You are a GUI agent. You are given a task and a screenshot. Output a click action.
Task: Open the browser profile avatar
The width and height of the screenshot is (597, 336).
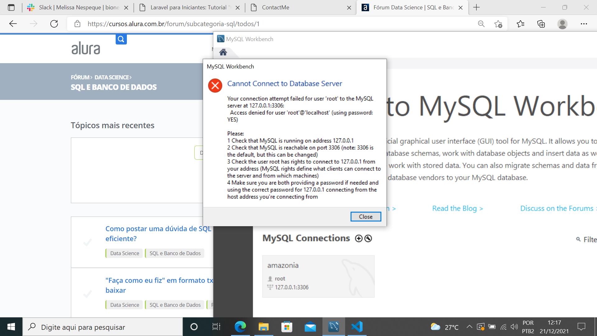pos(562,24)
